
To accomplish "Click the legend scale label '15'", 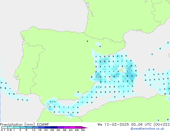I will tap(40, 130).
